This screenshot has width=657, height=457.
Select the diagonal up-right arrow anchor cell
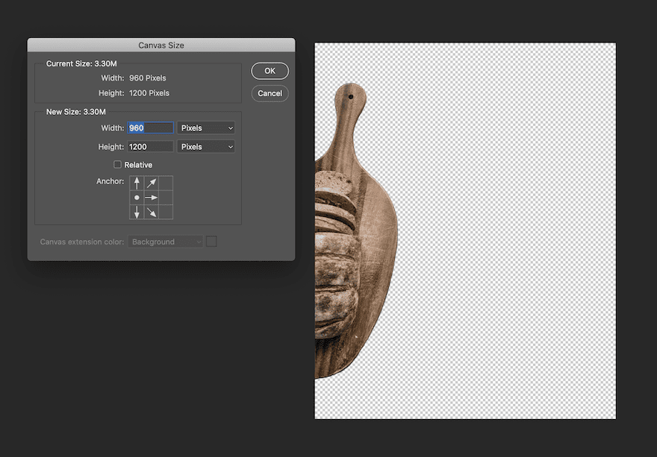tap(151, 183)
